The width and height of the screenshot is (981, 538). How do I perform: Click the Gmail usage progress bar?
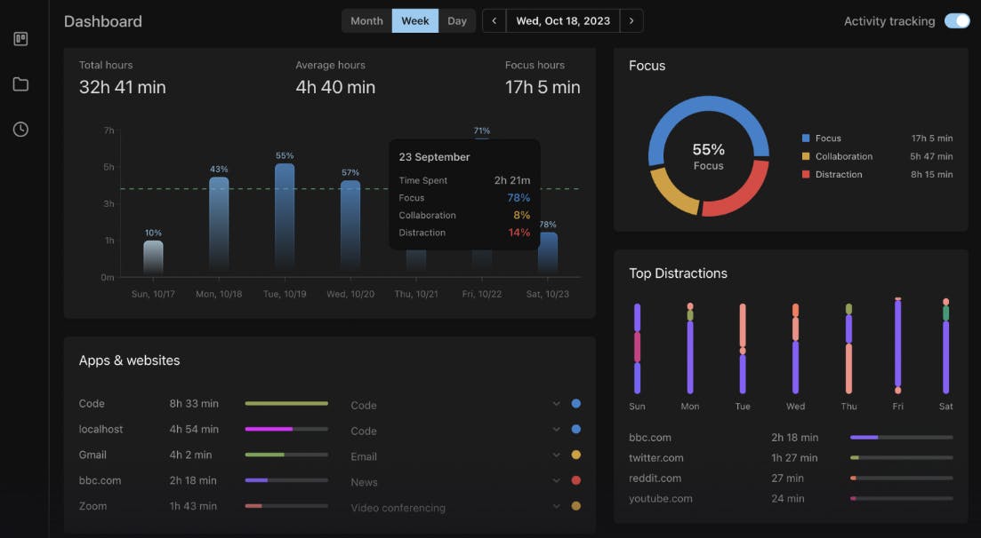286,455
